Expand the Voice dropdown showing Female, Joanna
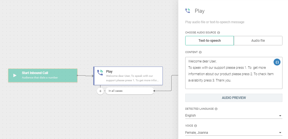Image resolution: width=288 pixels, height=139 pixels. [234, 133]
